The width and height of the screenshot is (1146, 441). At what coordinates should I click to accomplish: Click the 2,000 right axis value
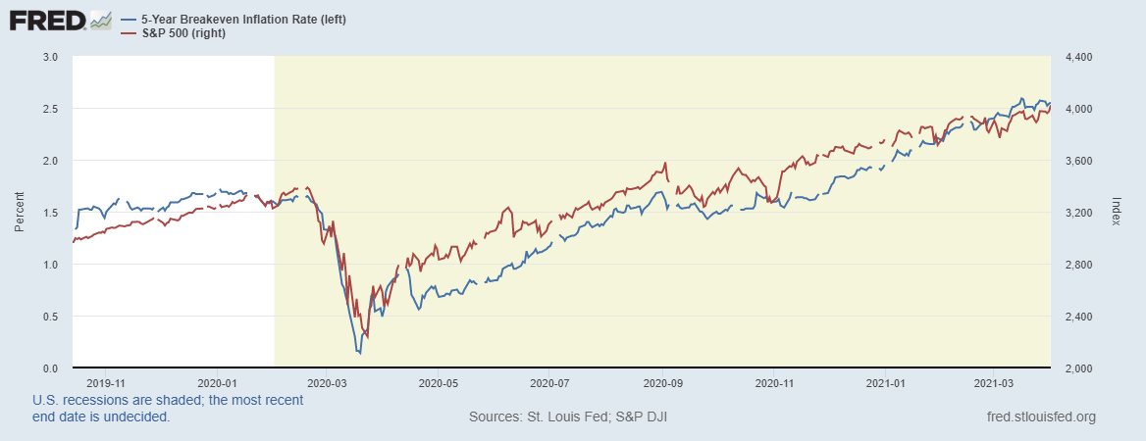(x=1077, y=368)
